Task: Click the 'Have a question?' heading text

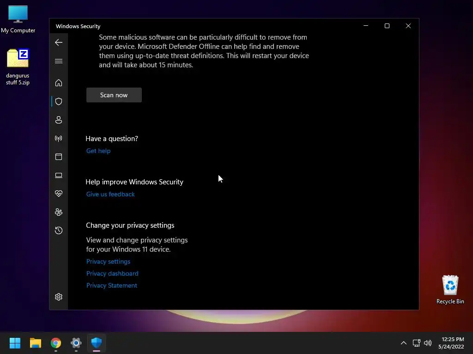Action: (112, 138)
